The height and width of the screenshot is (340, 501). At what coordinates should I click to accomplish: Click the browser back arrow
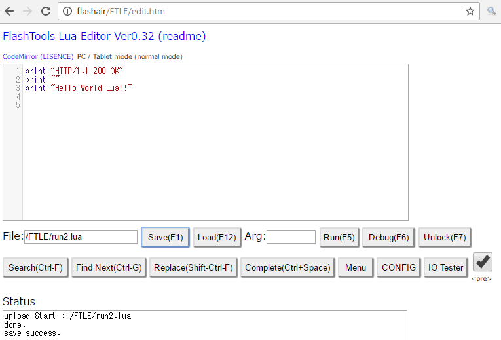click(9, 11)
